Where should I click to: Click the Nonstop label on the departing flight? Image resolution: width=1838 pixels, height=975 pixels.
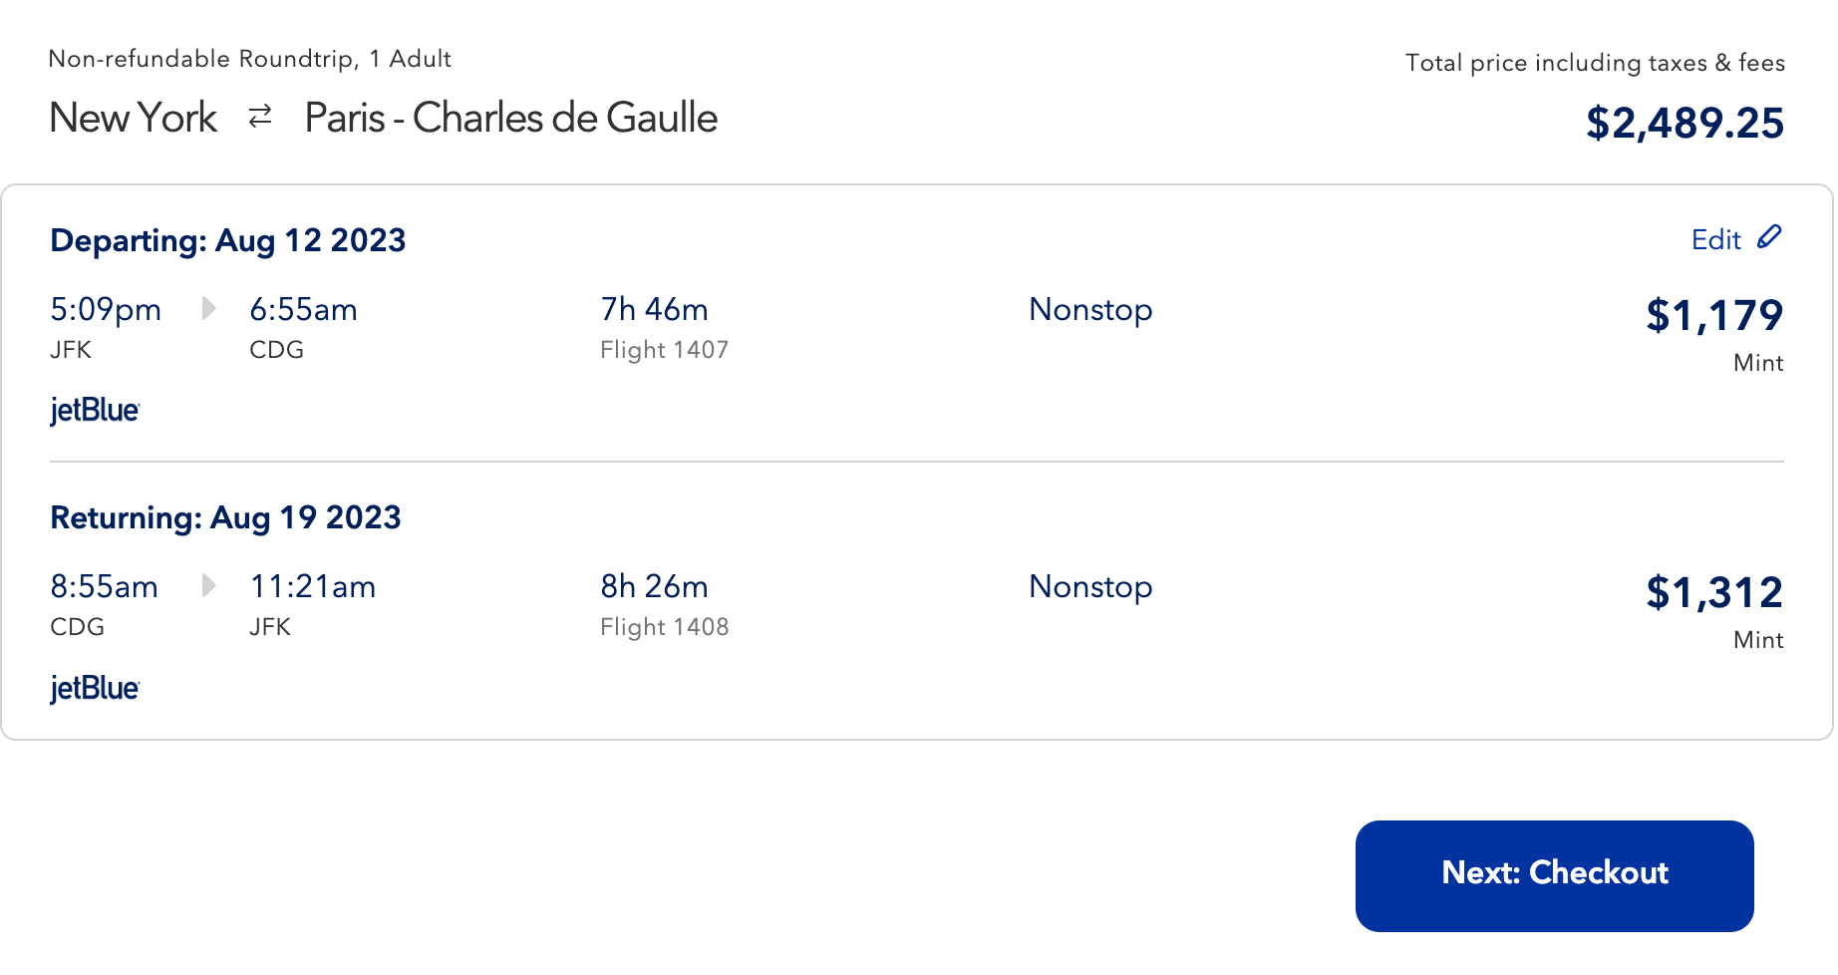point(1089,309)
